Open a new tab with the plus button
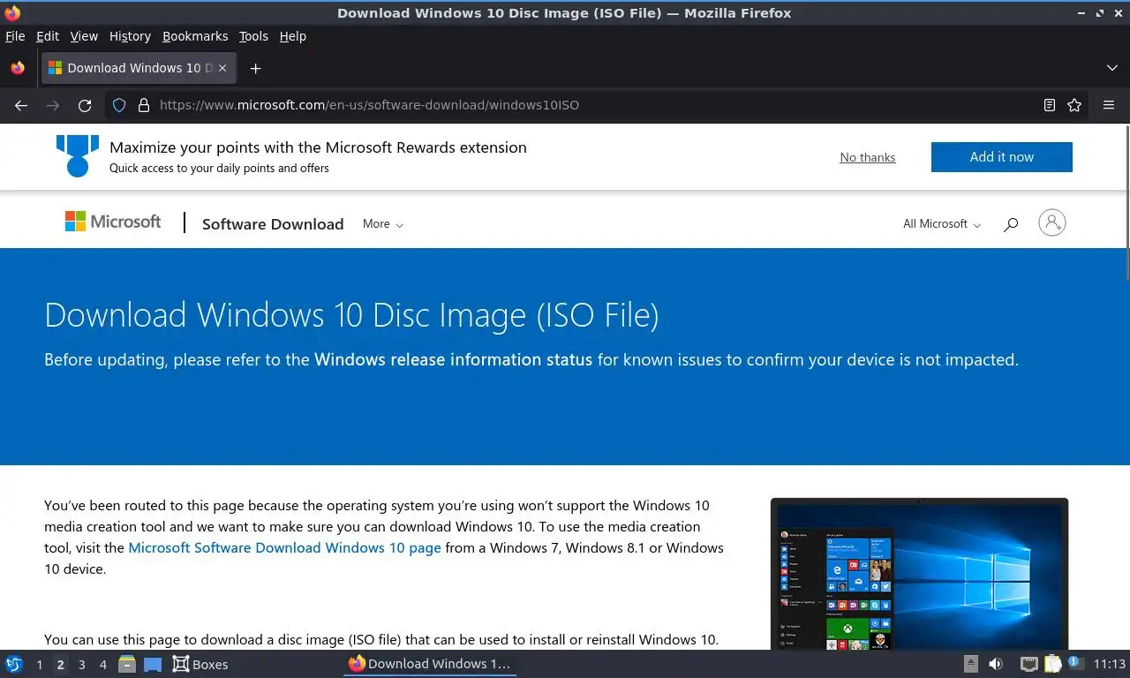Screen dimensions: 1130x678 coord(255,68)
